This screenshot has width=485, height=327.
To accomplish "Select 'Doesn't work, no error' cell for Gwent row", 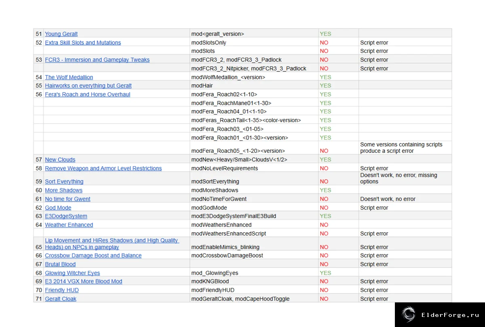I will (405, 199).
